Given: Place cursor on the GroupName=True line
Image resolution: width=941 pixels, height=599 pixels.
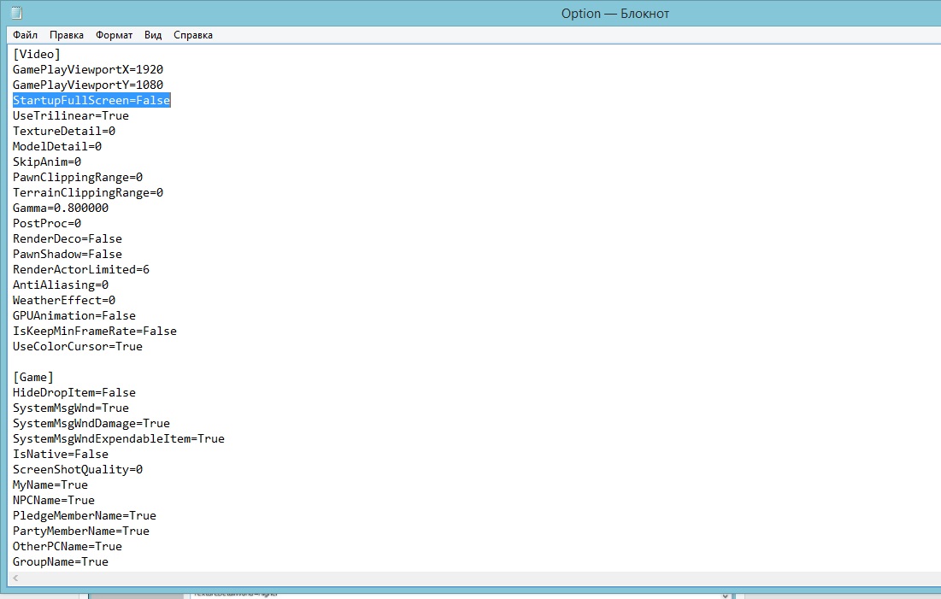Looking at the screenshot, I should point(61,561).
